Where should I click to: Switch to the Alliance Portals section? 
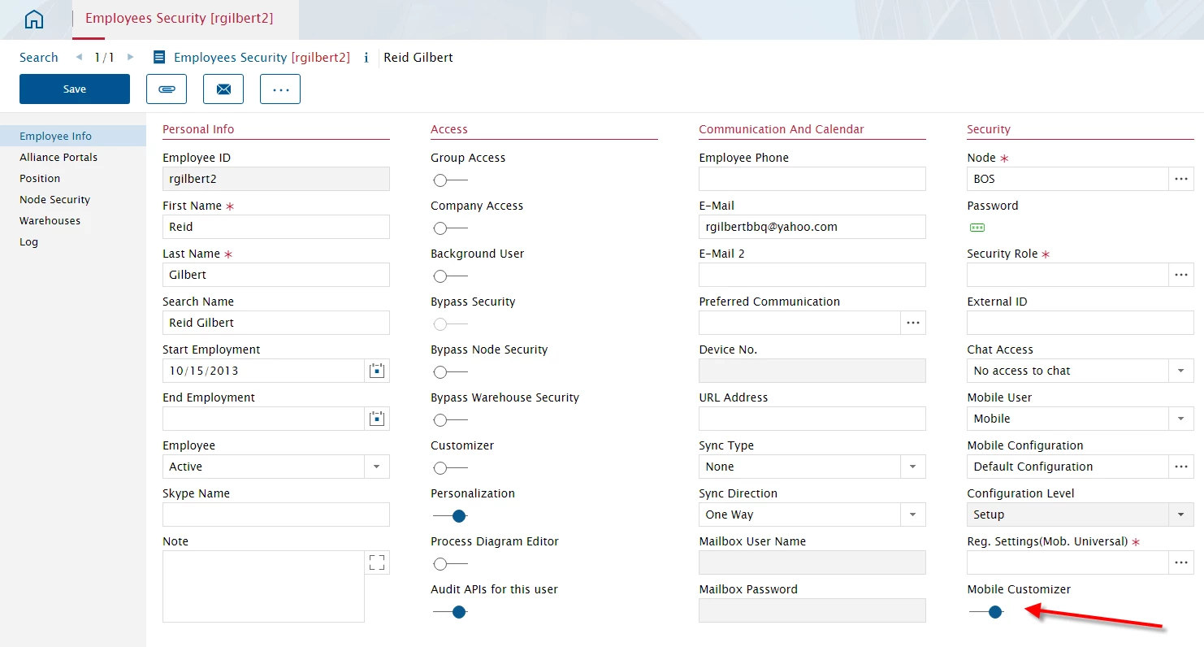click(x=58, y=158)
